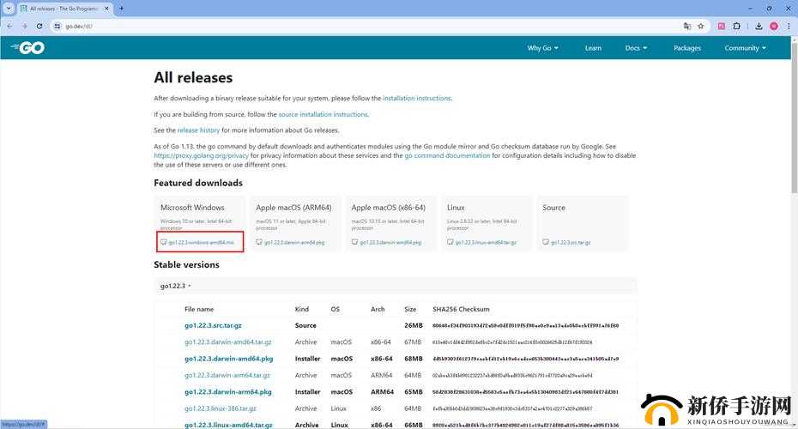The width and height of the screenshot is (798, 429).
Task: Open the installation instructions link
Action: pos(416,99)
